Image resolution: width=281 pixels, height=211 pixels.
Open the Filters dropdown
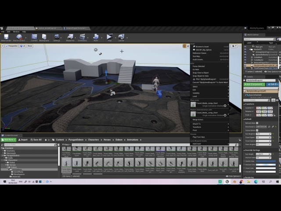click(66, 145)
